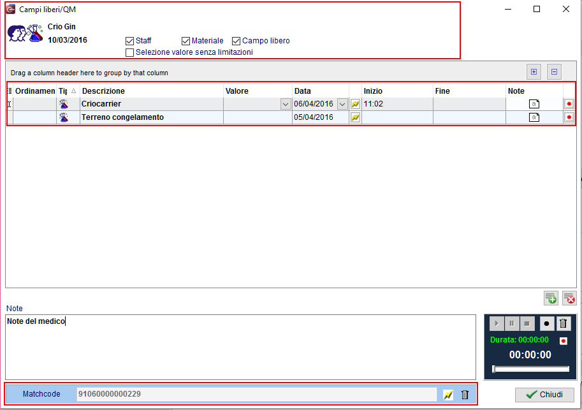The height and width of the screenshot is (410, 582).
Task: Click into the Matchcode field
Action: [256, 394]
